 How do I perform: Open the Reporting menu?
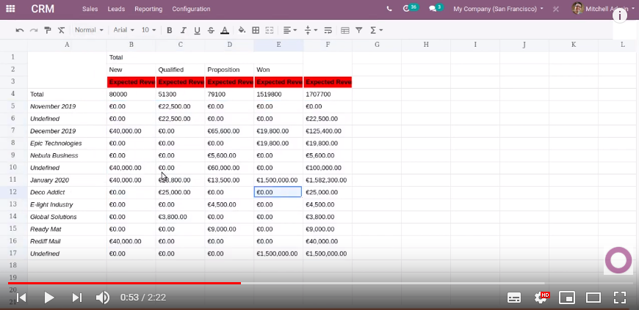(x=148, y=9)
